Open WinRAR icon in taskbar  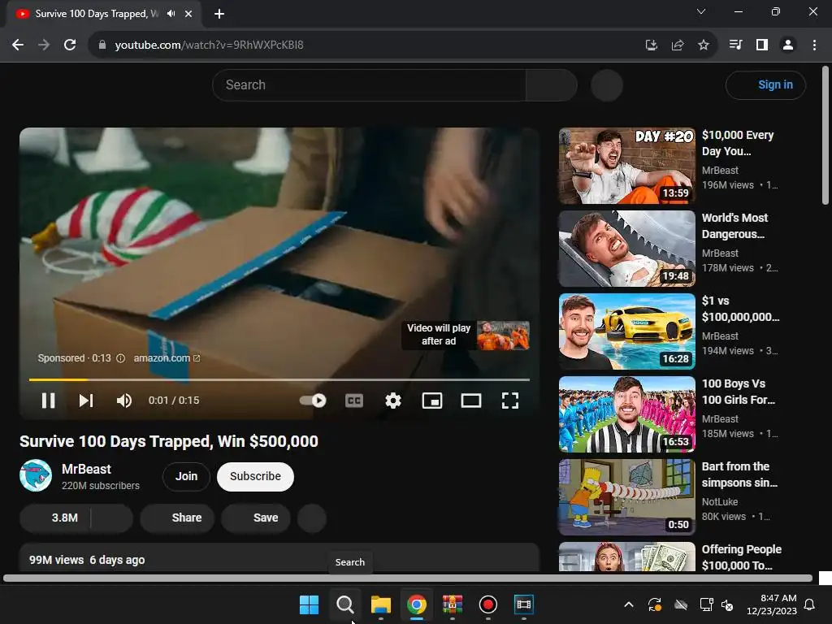tap(452, 604)
